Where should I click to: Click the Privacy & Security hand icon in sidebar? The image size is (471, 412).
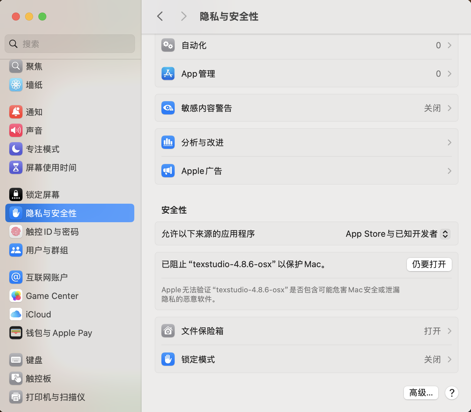pyautogui.click(x=16, y=213)
